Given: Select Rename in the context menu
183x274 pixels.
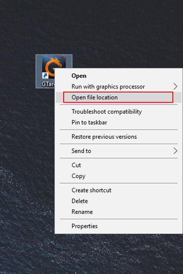Looking at the screenshot, I should [x=82, y=212].
